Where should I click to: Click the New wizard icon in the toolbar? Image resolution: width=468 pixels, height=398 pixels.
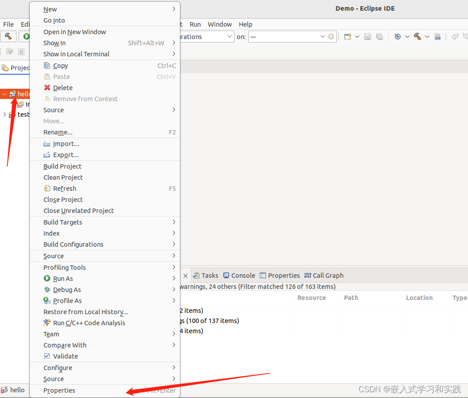(x=347, y=36)
